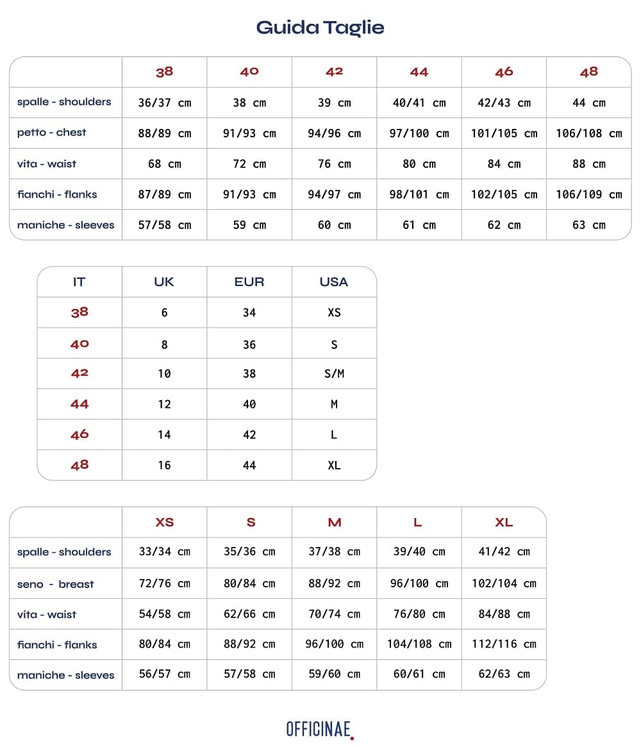
Task: Select the 76 cm waist cell
Action: 335,164
